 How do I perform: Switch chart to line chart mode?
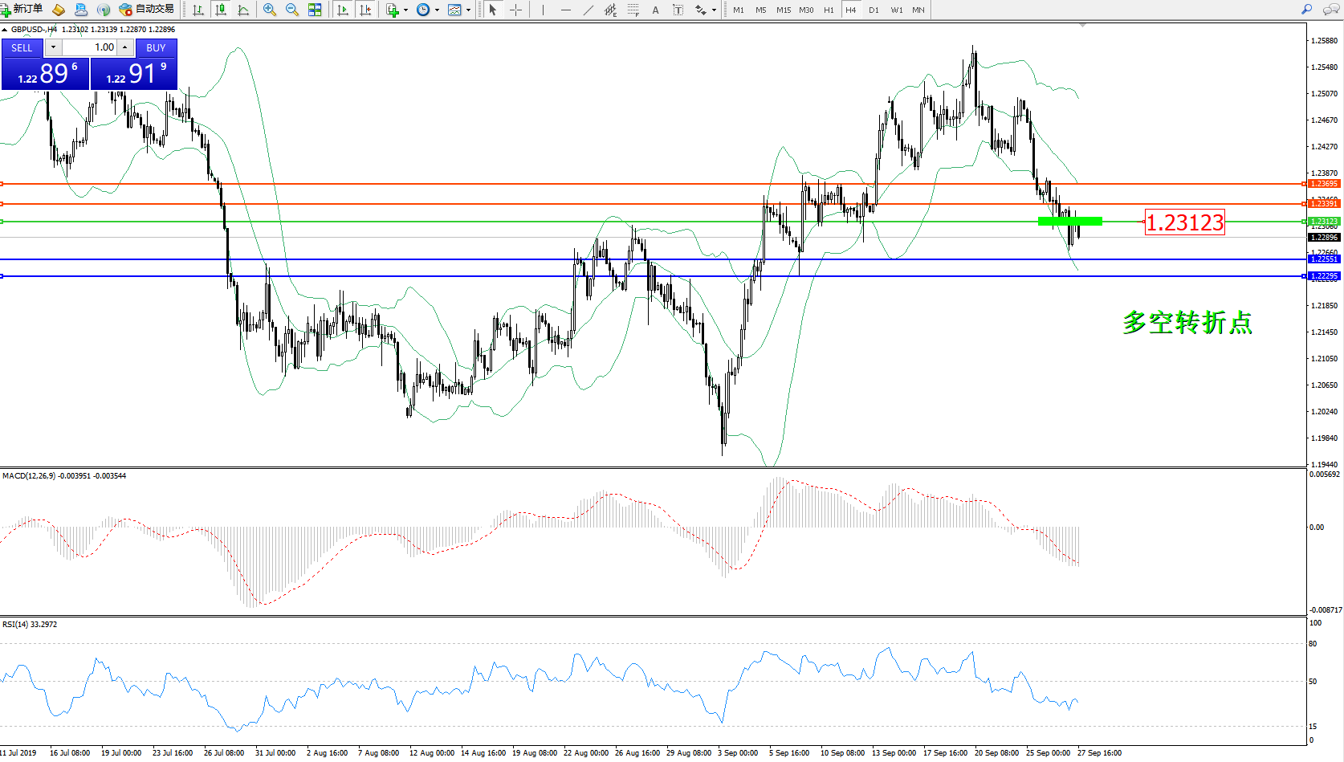coord(243,10)
